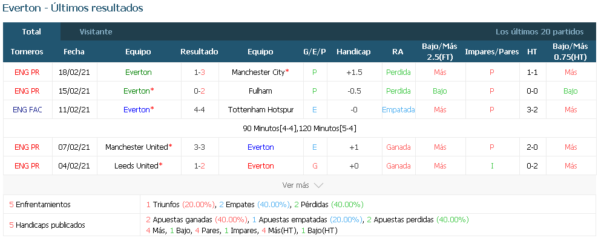
Task: Click the Handicap column header
Action: (x=353, y=52)
